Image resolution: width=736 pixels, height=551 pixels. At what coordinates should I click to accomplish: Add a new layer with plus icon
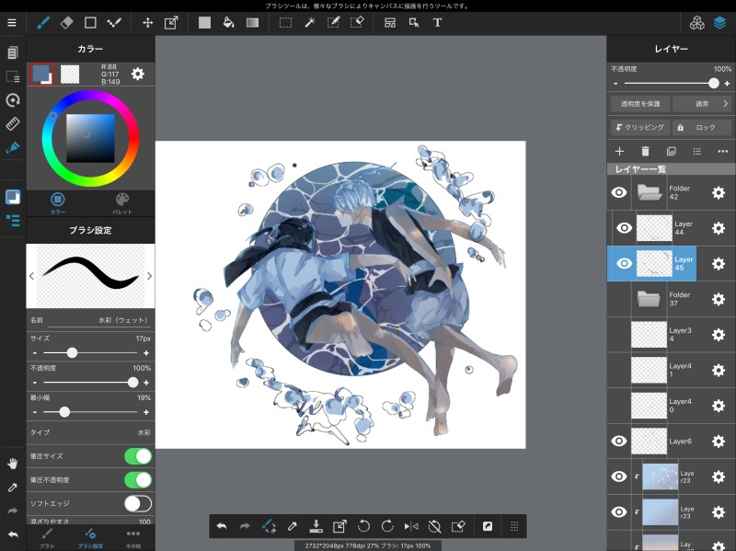tap(619, 151)
